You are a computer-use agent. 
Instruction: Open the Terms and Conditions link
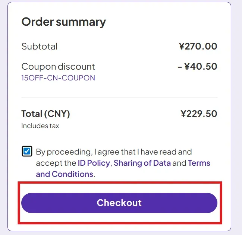65,174
